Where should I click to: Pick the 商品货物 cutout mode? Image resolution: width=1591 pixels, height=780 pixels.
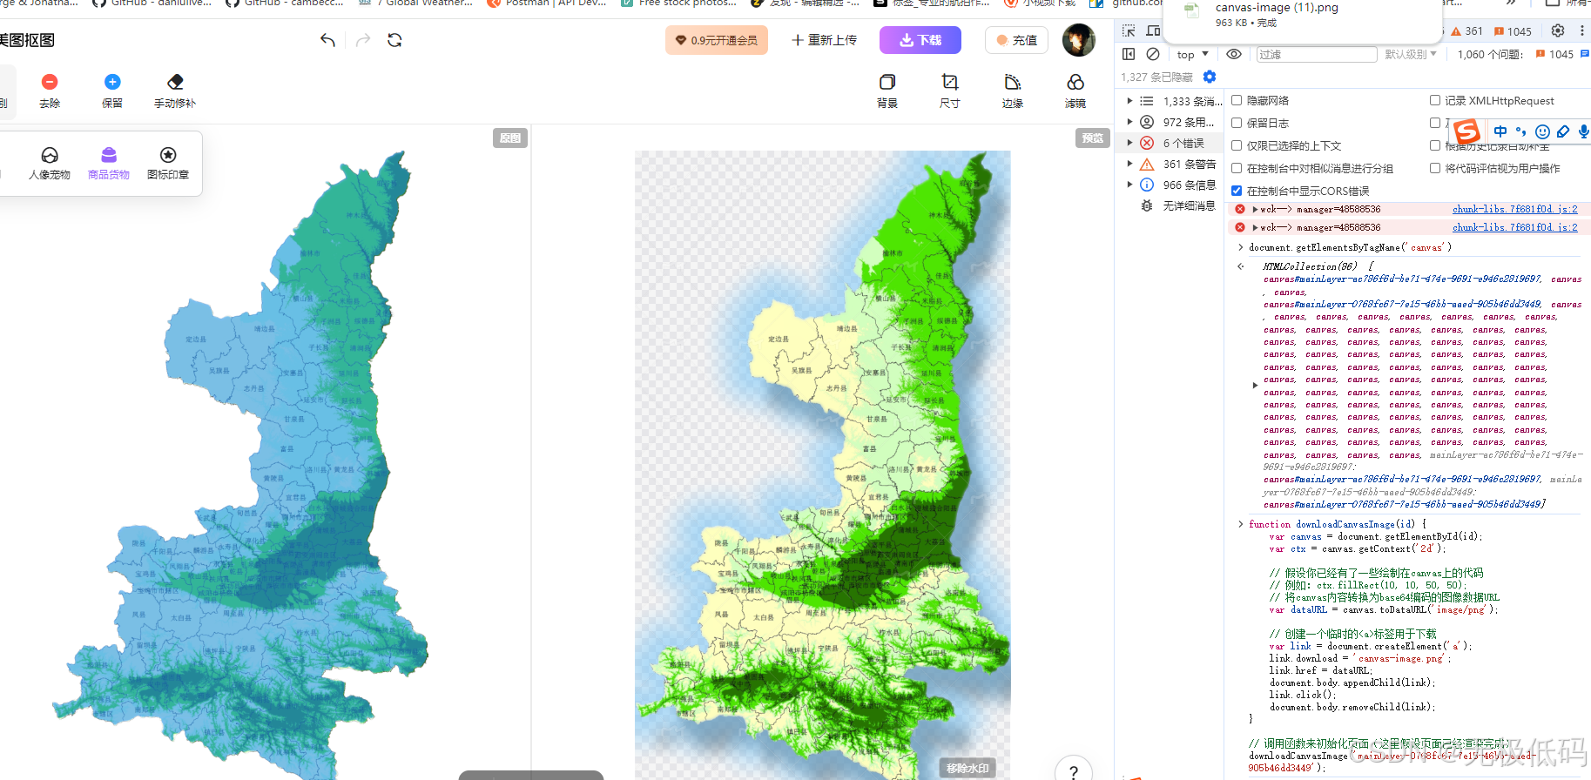click(x=109, y=163)
